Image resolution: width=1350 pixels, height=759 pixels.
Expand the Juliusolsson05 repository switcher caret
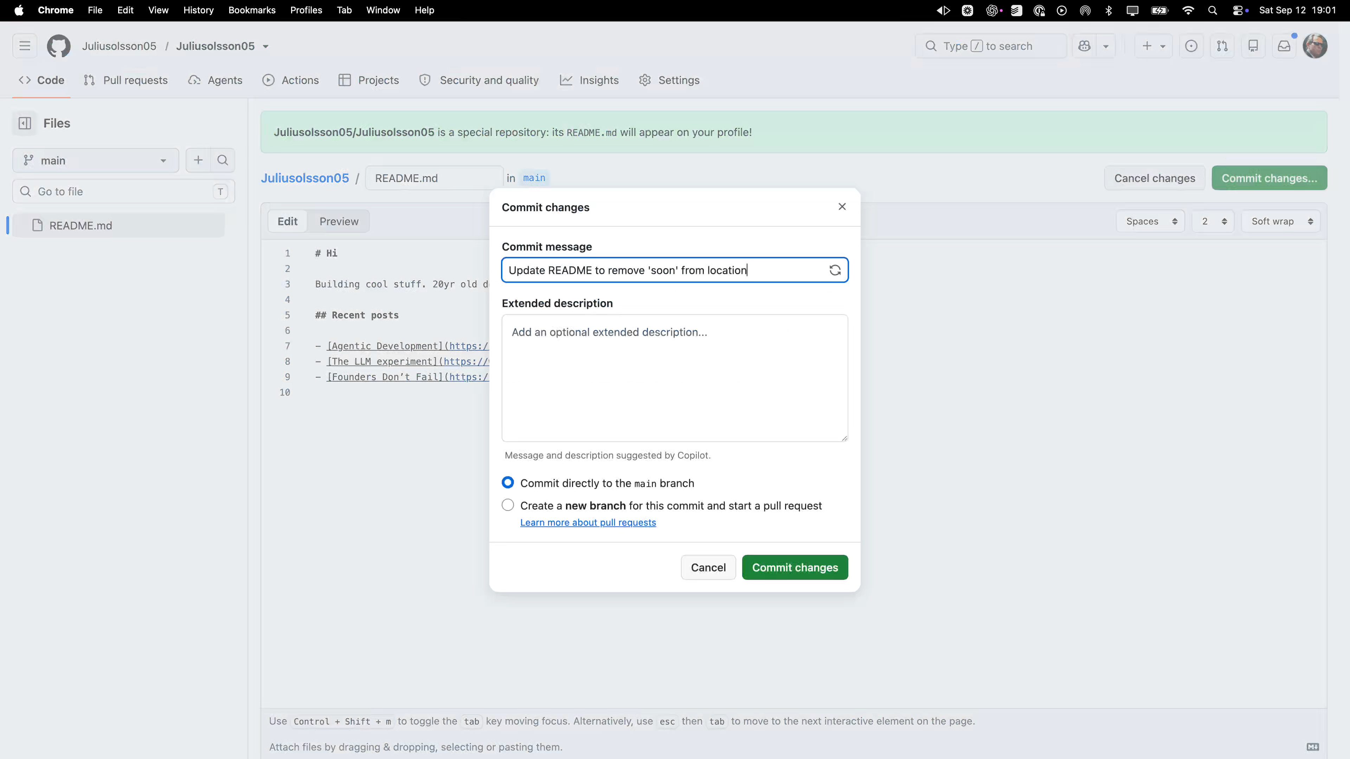pos(266,47)
